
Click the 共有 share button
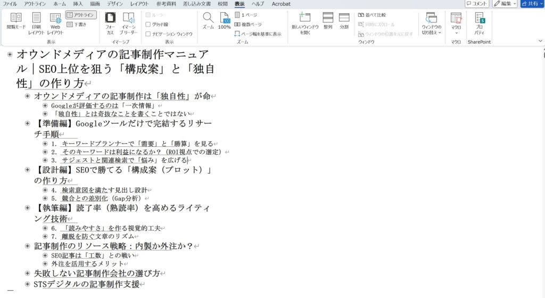532,4
